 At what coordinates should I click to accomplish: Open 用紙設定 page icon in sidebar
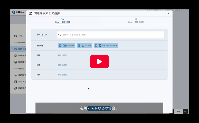(16, 75)
